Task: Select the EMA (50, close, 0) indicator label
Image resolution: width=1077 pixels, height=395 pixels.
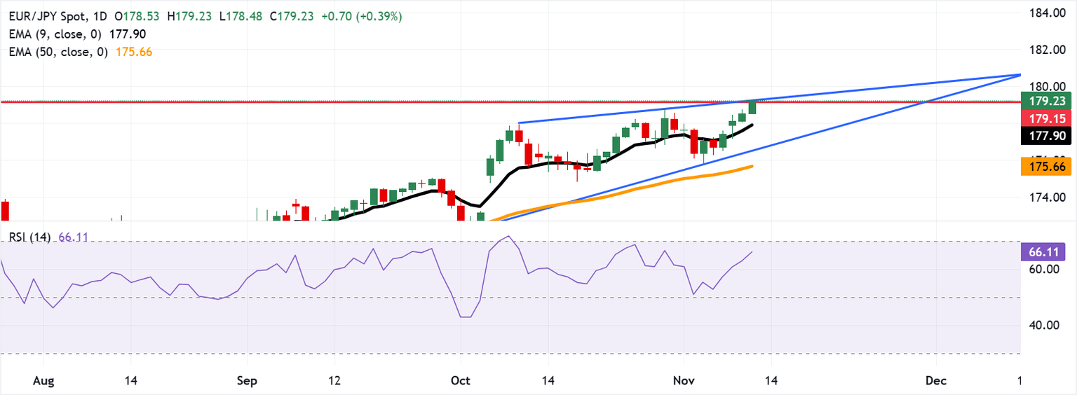Action: click(60, 51)
